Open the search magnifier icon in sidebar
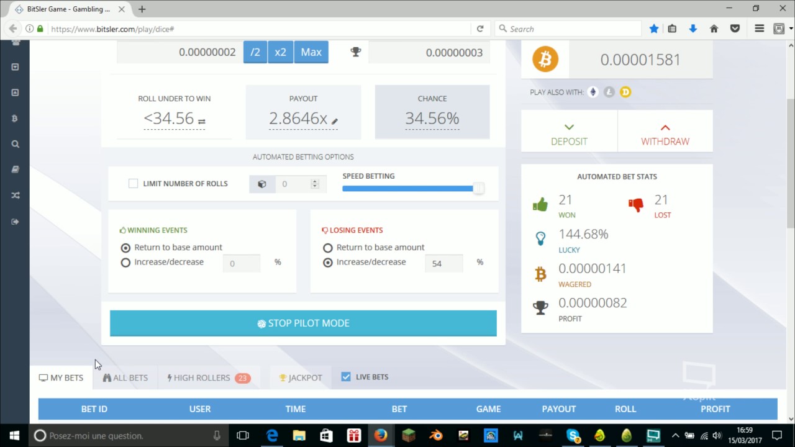Screen dimensions: 795x447 tap(15, 144)
